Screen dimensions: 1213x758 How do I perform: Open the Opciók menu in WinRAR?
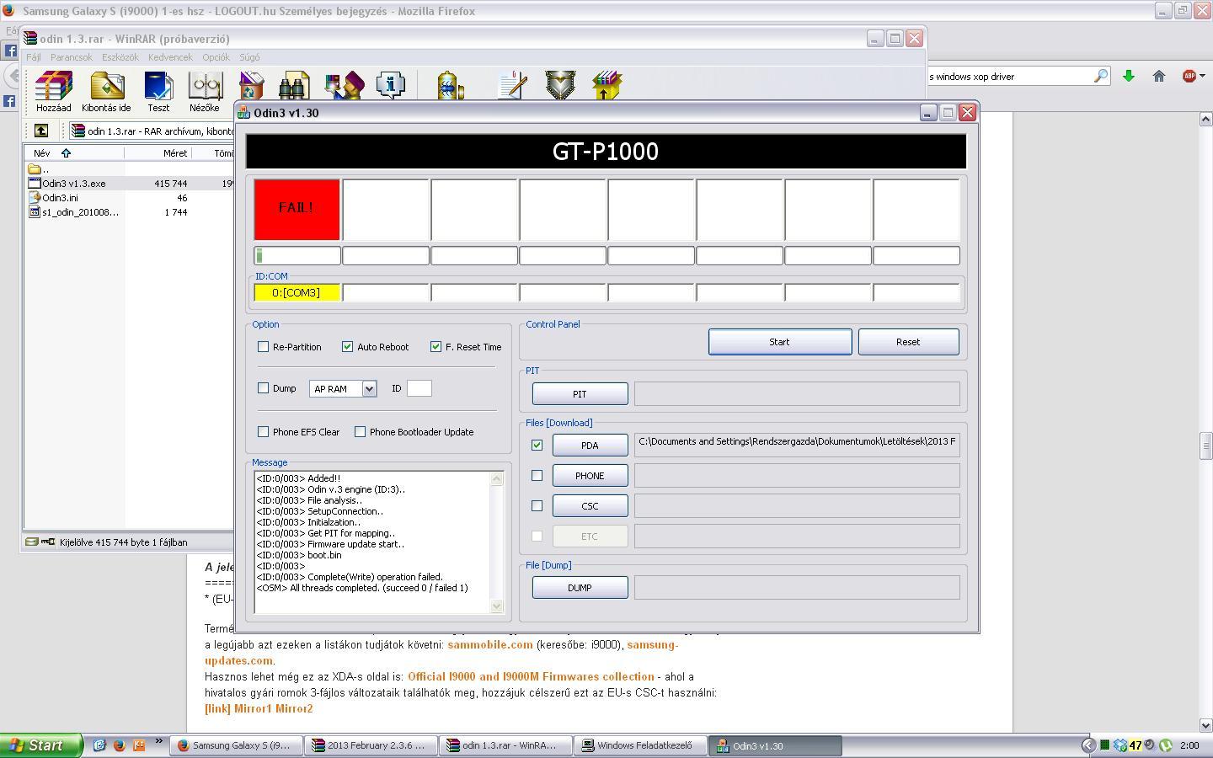216,57
